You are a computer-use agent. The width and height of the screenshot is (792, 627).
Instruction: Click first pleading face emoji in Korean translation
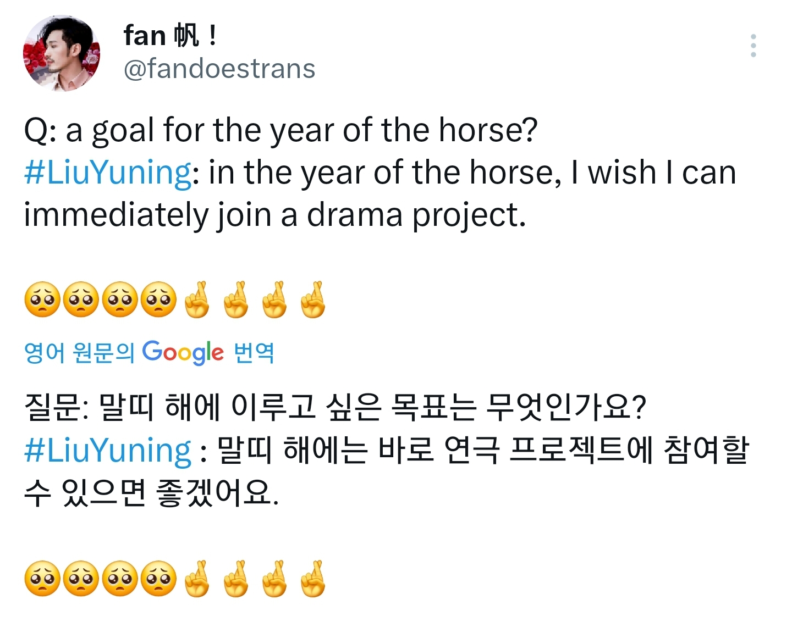(x=42, y=579)
